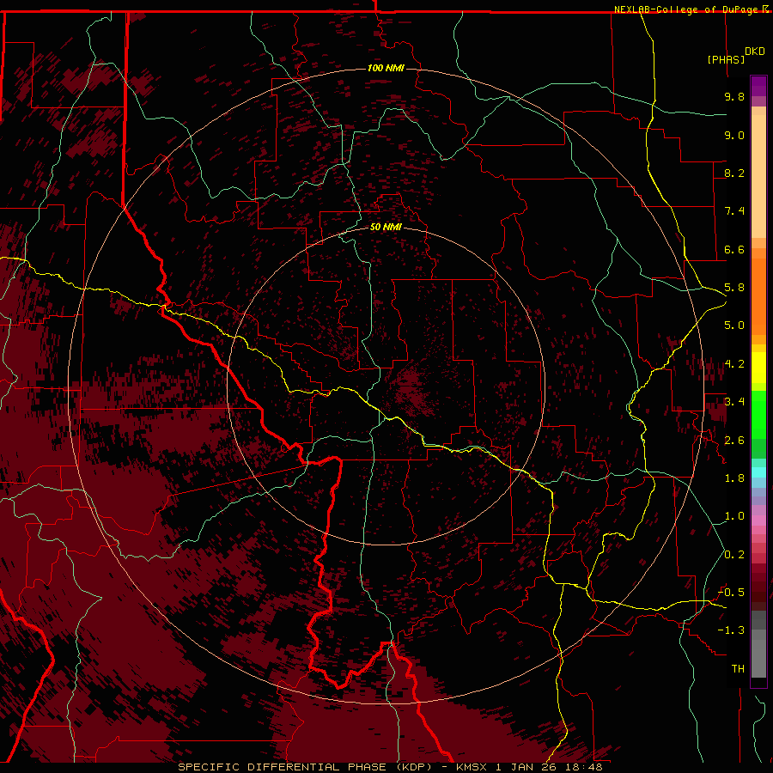Screen dimensions: 773x773
Task: Click the 1.8 scale value
Action: (x=734, y=478)
